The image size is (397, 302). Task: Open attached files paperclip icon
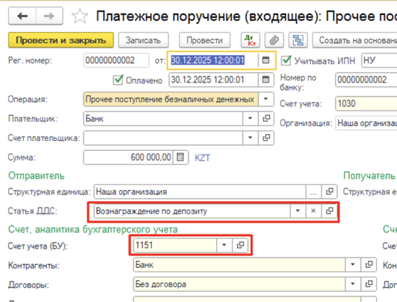274,40
